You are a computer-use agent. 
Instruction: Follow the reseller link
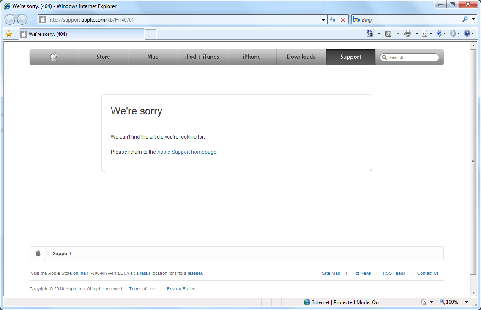[195, 273]
